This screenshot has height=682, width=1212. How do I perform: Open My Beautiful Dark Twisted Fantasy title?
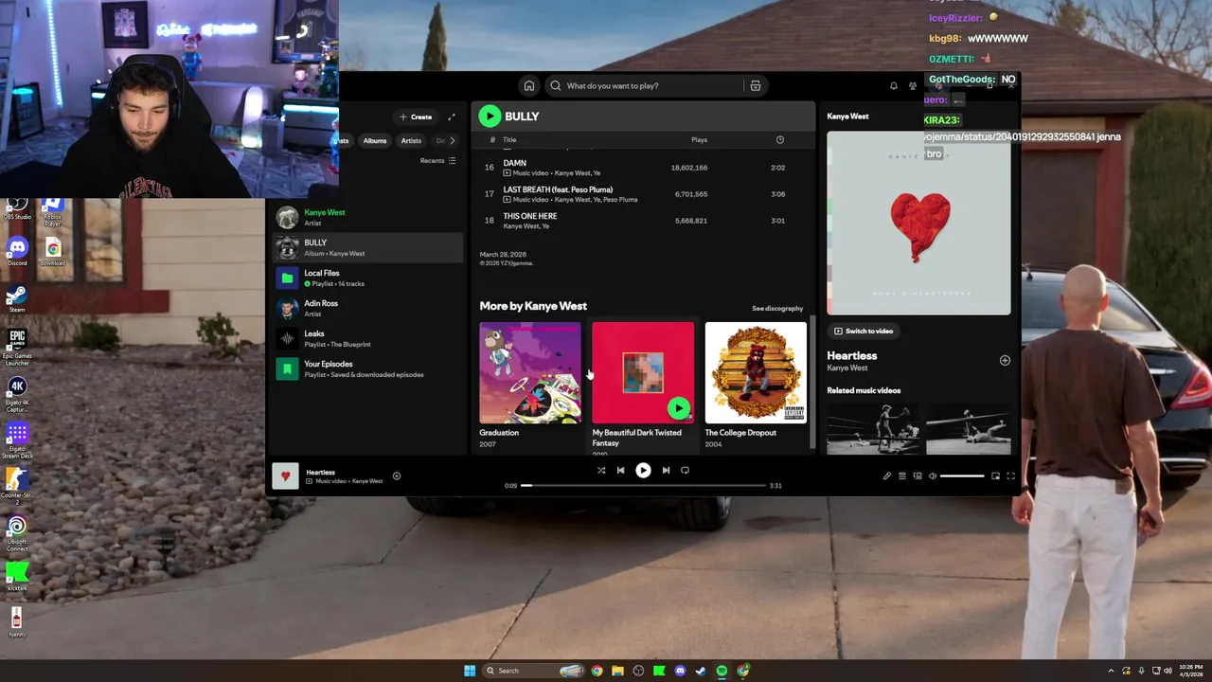(636, 438)
